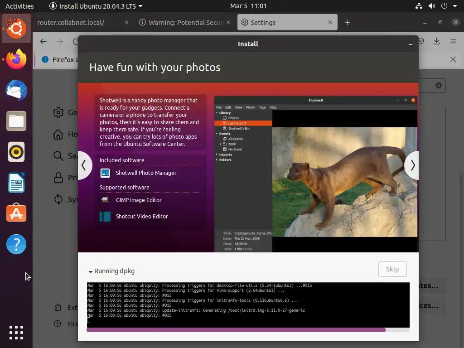Open the Ubuntu installer icon in the dock
The width and height of the screenshot is (464, 348).
click(x=16, y=29)
